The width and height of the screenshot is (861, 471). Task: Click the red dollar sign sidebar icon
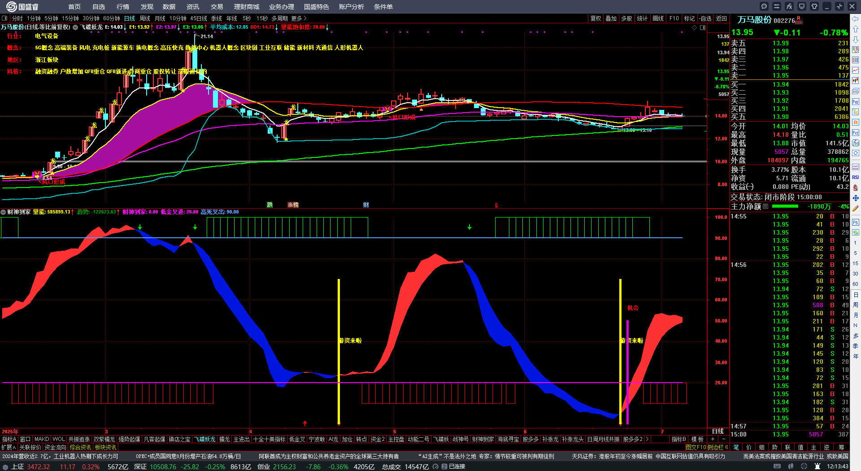click(x=856, y=188)
